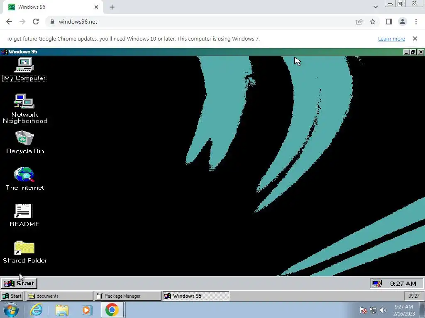Click the Windows 95 title bar logo
This screenshot has height=318, width=425.
(4, 52)
